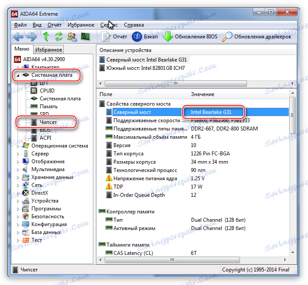308x285 pixels.
Task: Click the green Refresh arrows icon
Action: pyautogui.click(x=59, y=37)
